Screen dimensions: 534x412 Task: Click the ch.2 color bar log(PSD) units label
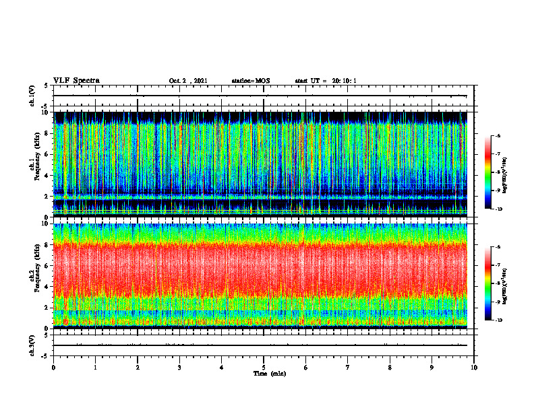[x=505, y=286]
